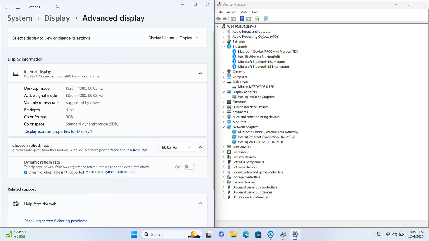Select Intel(R) Wi-Fi 6E AX211 160MHz device
The height and width of the screenshot is (241, 429).
(260, 142)
